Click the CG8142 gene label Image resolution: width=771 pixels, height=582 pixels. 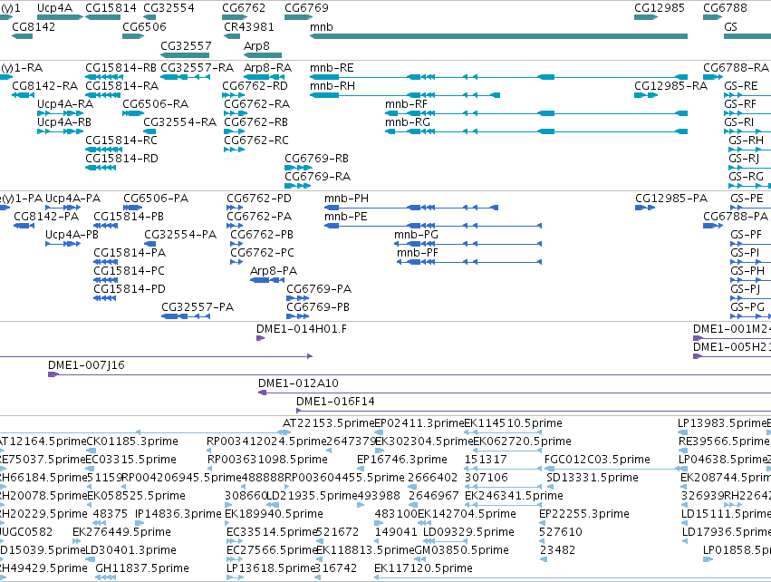[x=34, y=26]
